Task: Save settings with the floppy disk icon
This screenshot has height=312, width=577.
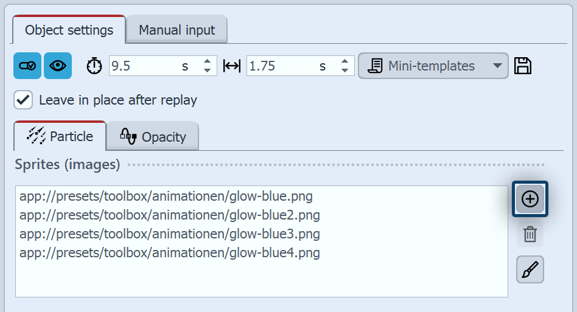Action: click(523, 66)
